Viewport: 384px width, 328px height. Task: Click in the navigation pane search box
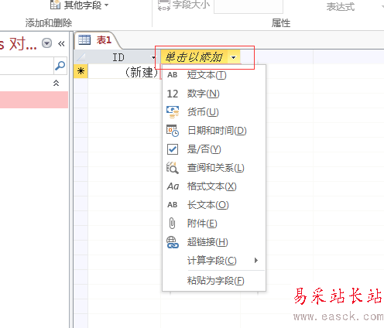pos(26,66)
